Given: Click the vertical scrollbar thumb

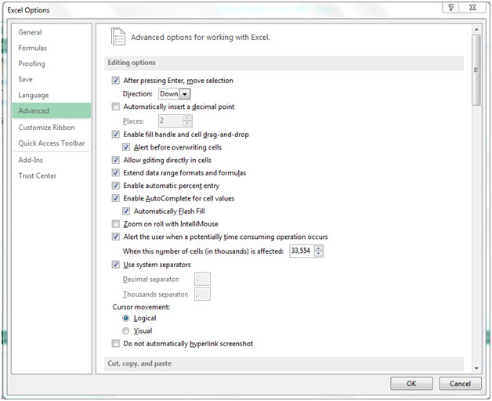Looking at the screenshot, I should point(476,70).
